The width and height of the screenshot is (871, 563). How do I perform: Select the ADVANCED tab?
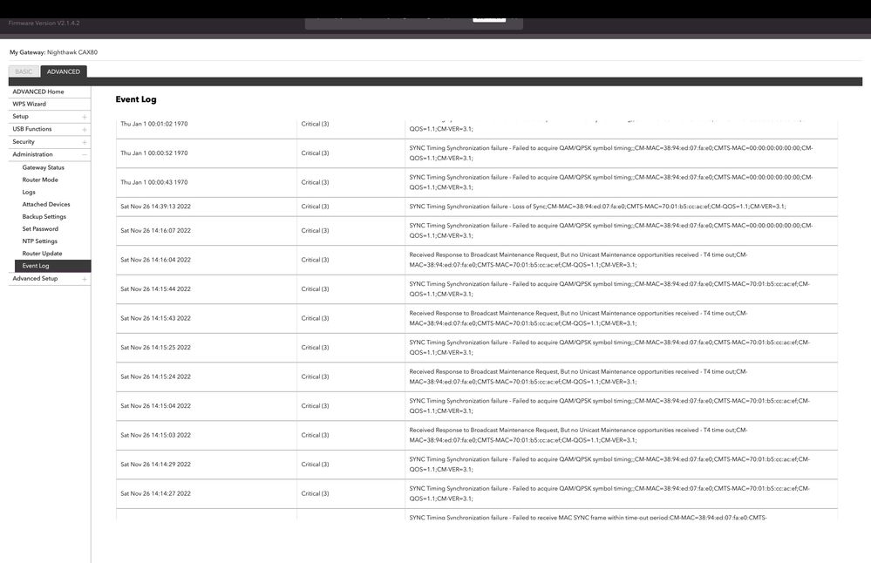point(64,71)
